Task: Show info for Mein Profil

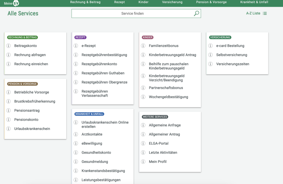Action: [x=143, y=162]
